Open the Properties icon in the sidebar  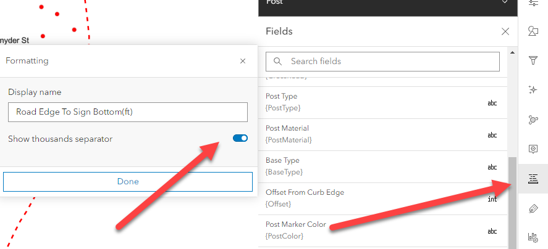533,3
